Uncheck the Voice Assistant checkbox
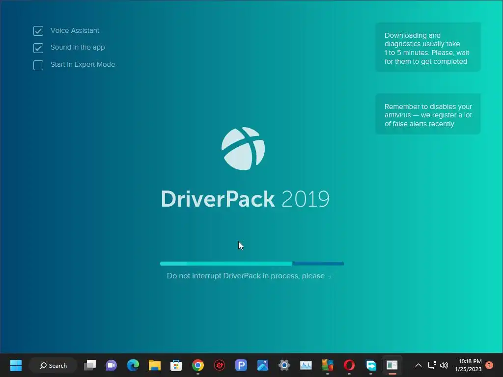 tap(38, 31)
